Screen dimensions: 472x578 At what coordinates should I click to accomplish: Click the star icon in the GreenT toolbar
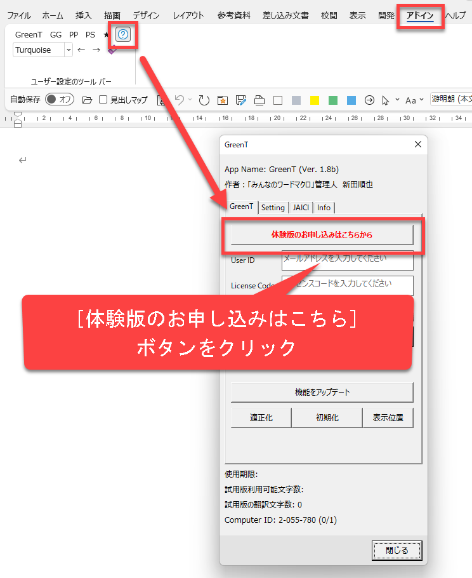pos(106,35)
